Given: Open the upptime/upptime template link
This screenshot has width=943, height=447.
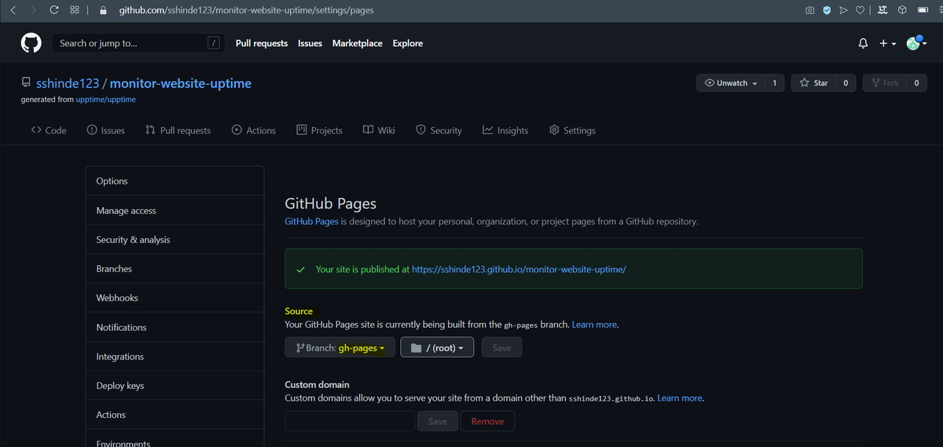Looking at the screenshot, I should click(106, 100).
